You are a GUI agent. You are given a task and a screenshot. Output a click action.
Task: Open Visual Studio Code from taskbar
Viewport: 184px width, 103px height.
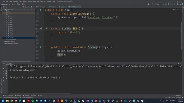pos(92,101)
